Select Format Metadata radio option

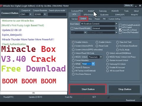(x=73, y=60)
